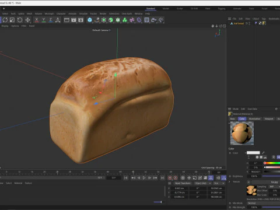Open the green Volume Builder icon

[x=125, y=20]
